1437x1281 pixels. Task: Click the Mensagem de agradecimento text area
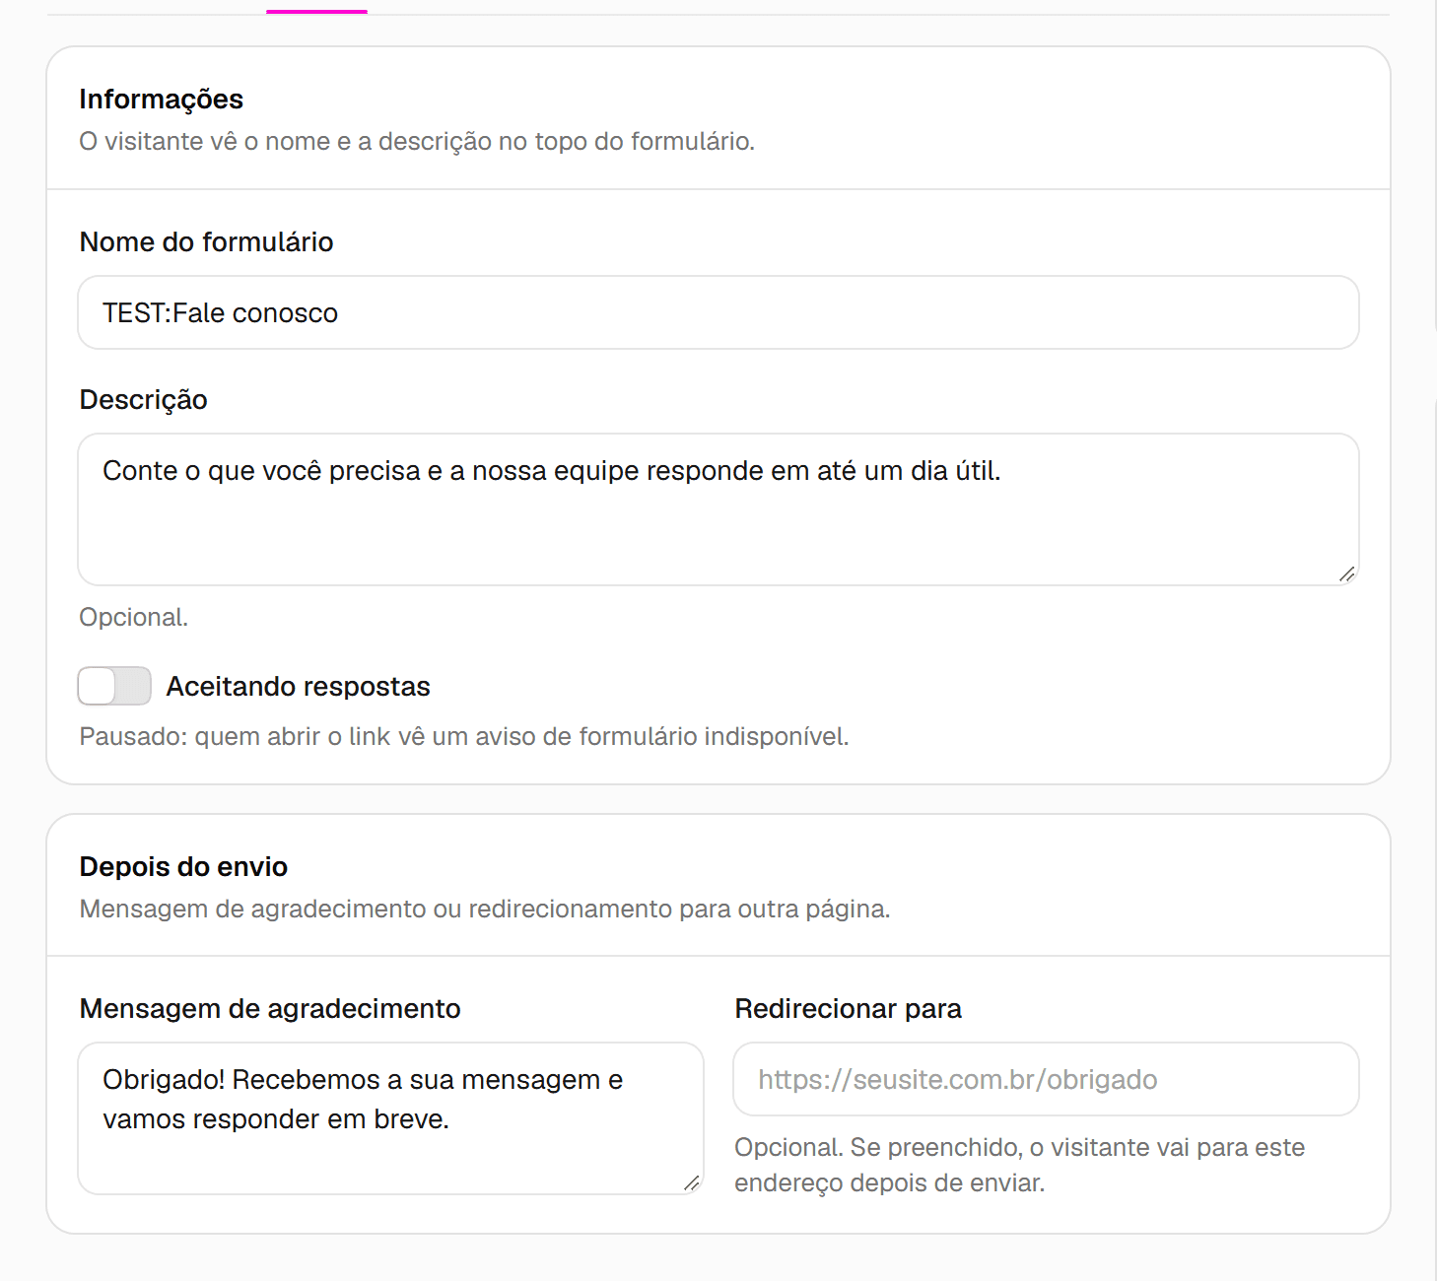pyautogui.click(x=390, y=1118)
